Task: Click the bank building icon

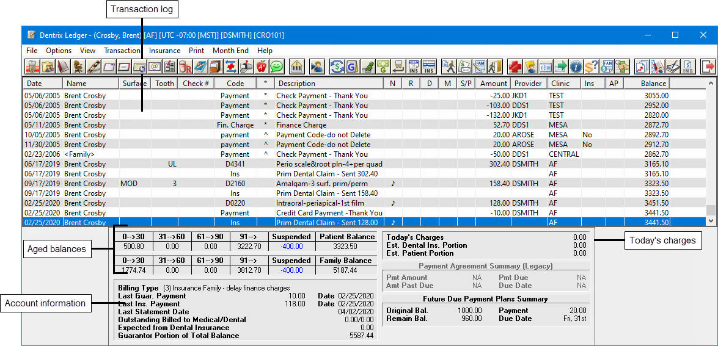Action: (x=296, y=67)
